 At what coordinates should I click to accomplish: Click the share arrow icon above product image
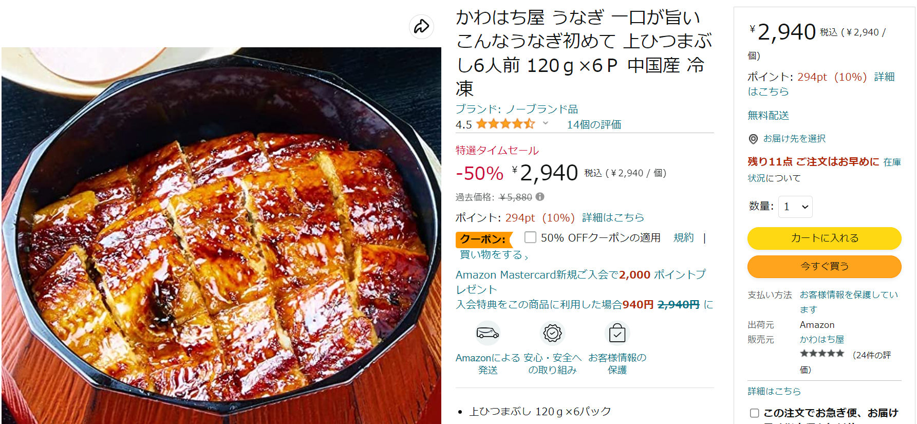421,26
